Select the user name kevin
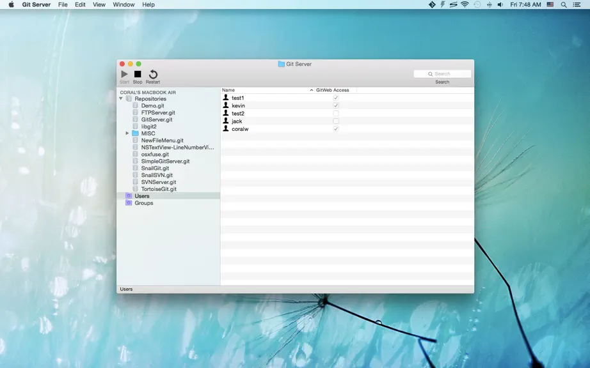Image resolution: width=590 pixels, height=368 pixels. click(x=238, y=105)
